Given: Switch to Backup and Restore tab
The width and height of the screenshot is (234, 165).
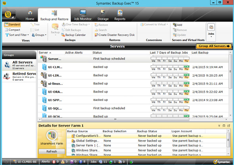Looking at the screenshot, I should 54,15.
